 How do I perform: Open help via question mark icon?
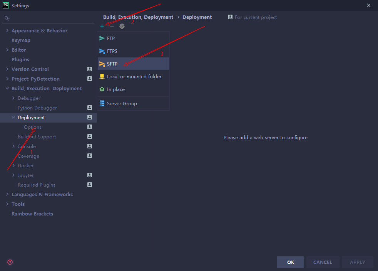point(10,262)
